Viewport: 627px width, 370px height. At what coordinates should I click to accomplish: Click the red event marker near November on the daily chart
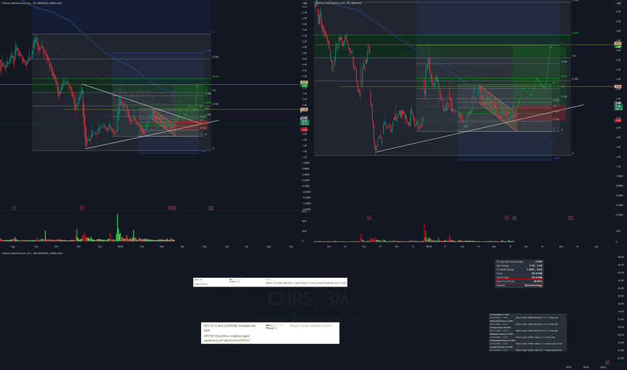click(82, 208)
